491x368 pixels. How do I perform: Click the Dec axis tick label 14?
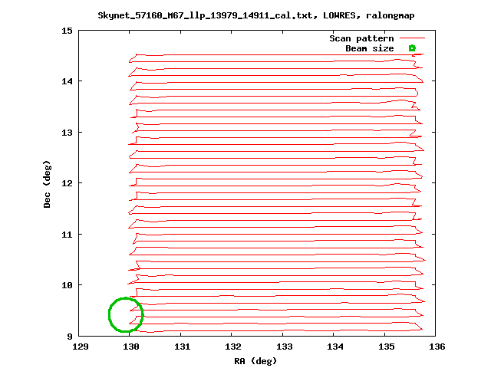click(x=67, y=81)
